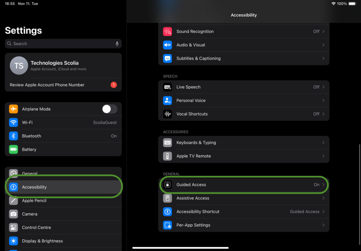Tap the microphone icon in the search field
The height and width of the screenshot is (251, 361).
coord(117,44)
